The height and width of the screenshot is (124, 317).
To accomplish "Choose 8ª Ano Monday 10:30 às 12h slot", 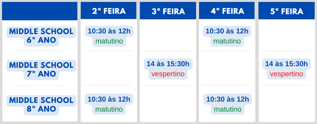I will (x=109, y=99).
